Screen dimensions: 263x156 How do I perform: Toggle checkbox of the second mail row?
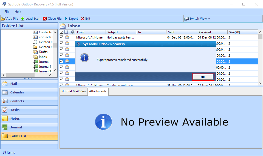pos(61,43)
